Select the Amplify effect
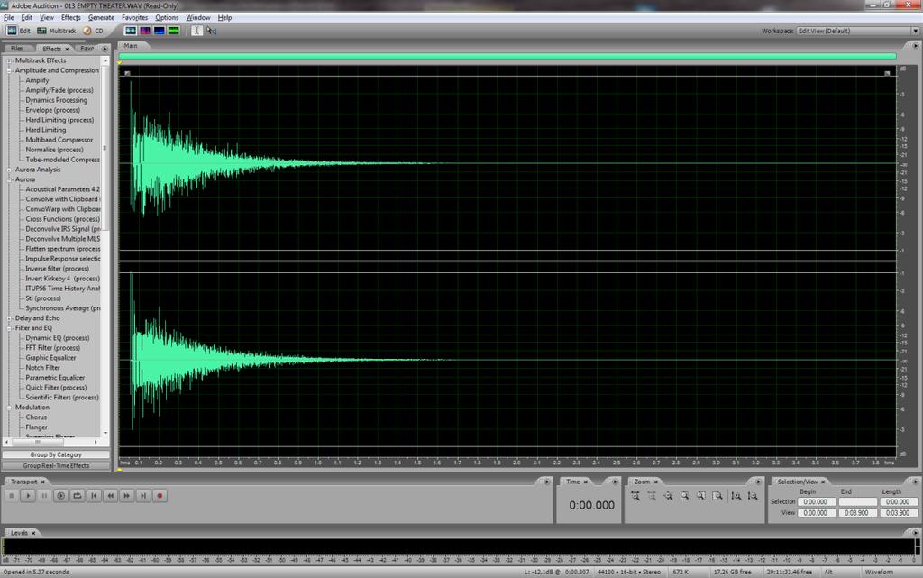This screenshot has width=923, height=578. coord(37,80)
